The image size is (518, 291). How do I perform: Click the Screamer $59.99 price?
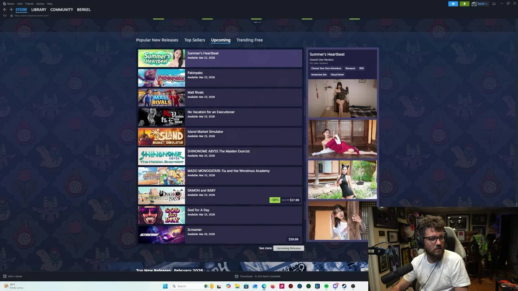click(x=293, y=239)
